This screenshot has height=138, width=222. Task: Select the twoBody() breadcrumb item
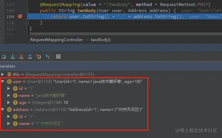pos(101,40)
